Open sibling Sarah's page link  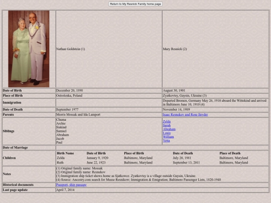click(x=167, y=125)
